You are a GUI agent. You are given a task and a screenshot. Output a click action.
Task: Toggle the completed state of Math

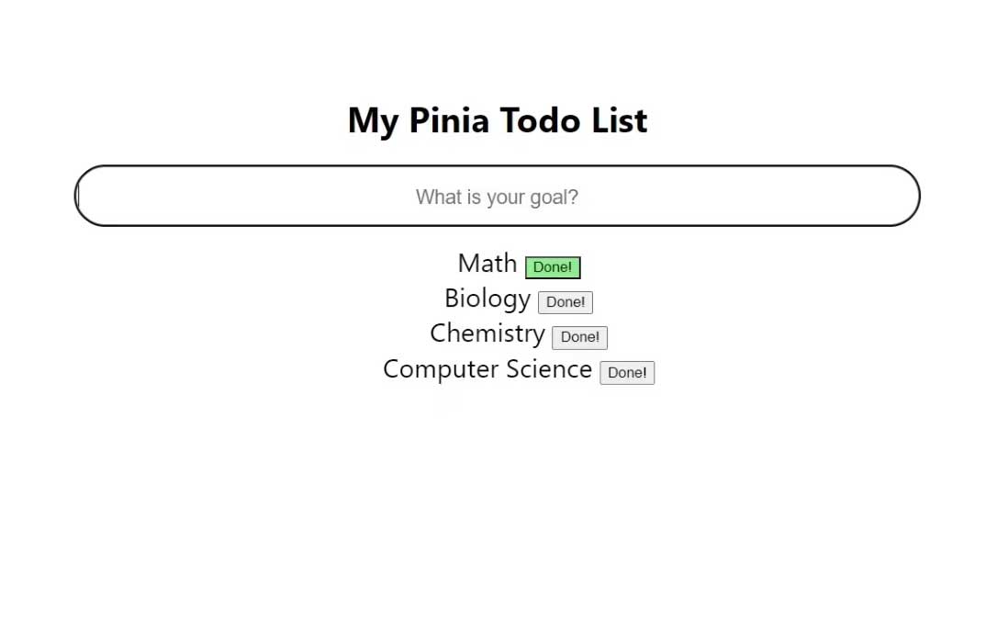553,267
